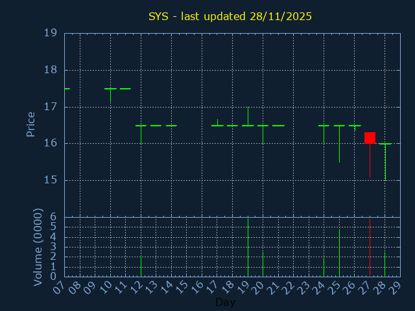415x311 pixels.
Task: Select the day 10 candlestick near 17.5
Action: (x=110, y=89)
